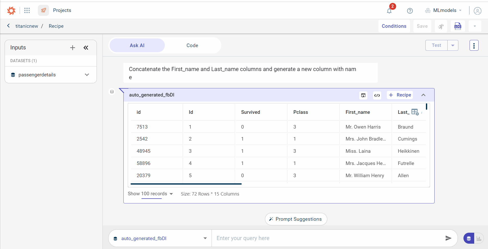Viewport: 488px width, 249px height.
Task: Open auto_generated_fbDI dataset selector
Action: click(160, 239)
